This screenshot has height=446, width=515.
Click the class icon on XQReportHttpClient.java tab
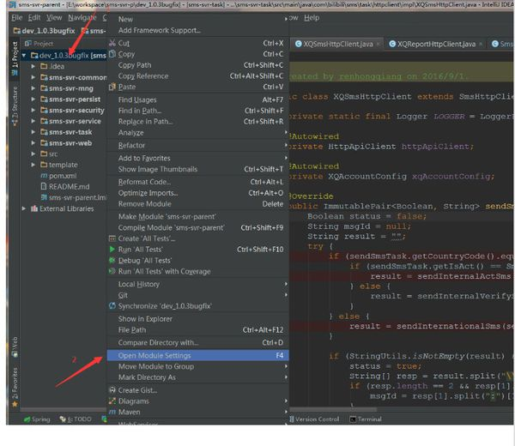(x=392, y=44)
